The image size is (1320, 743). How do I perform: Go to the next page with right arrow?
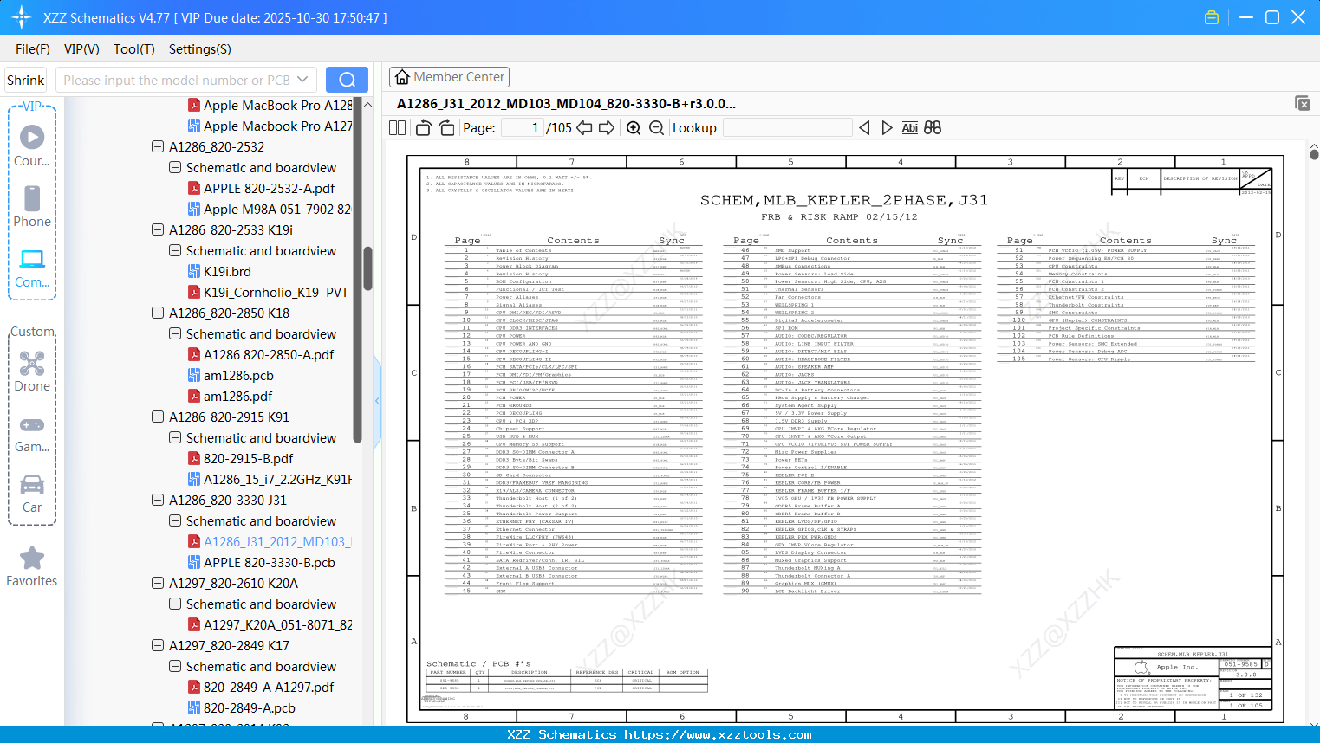[607, 128]
